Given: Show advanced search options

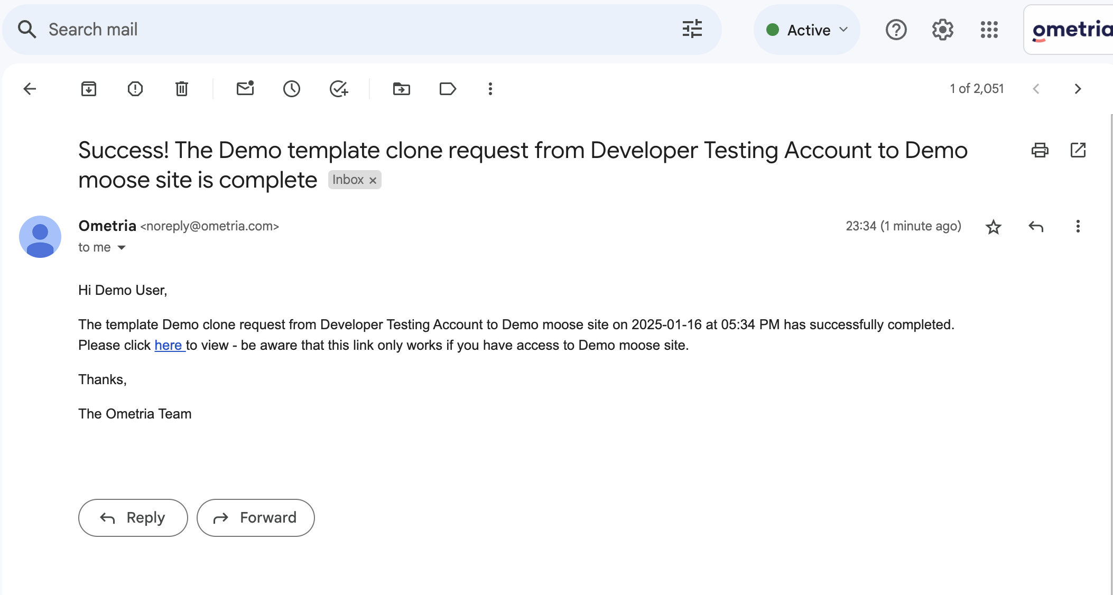Looking at the screenshot, I should coord(692,30).
